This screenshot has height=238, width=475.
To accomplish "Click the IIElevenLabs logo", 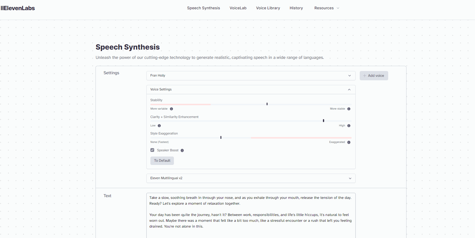I will pyautogui.click(x=18, y=8).
